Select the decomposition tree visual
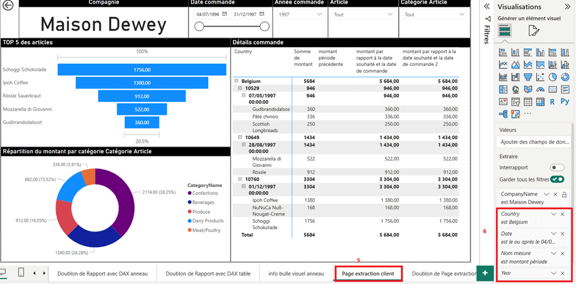The width and height of the screenshot is (576, 284). pyautogui.click(x=503, y=114)
